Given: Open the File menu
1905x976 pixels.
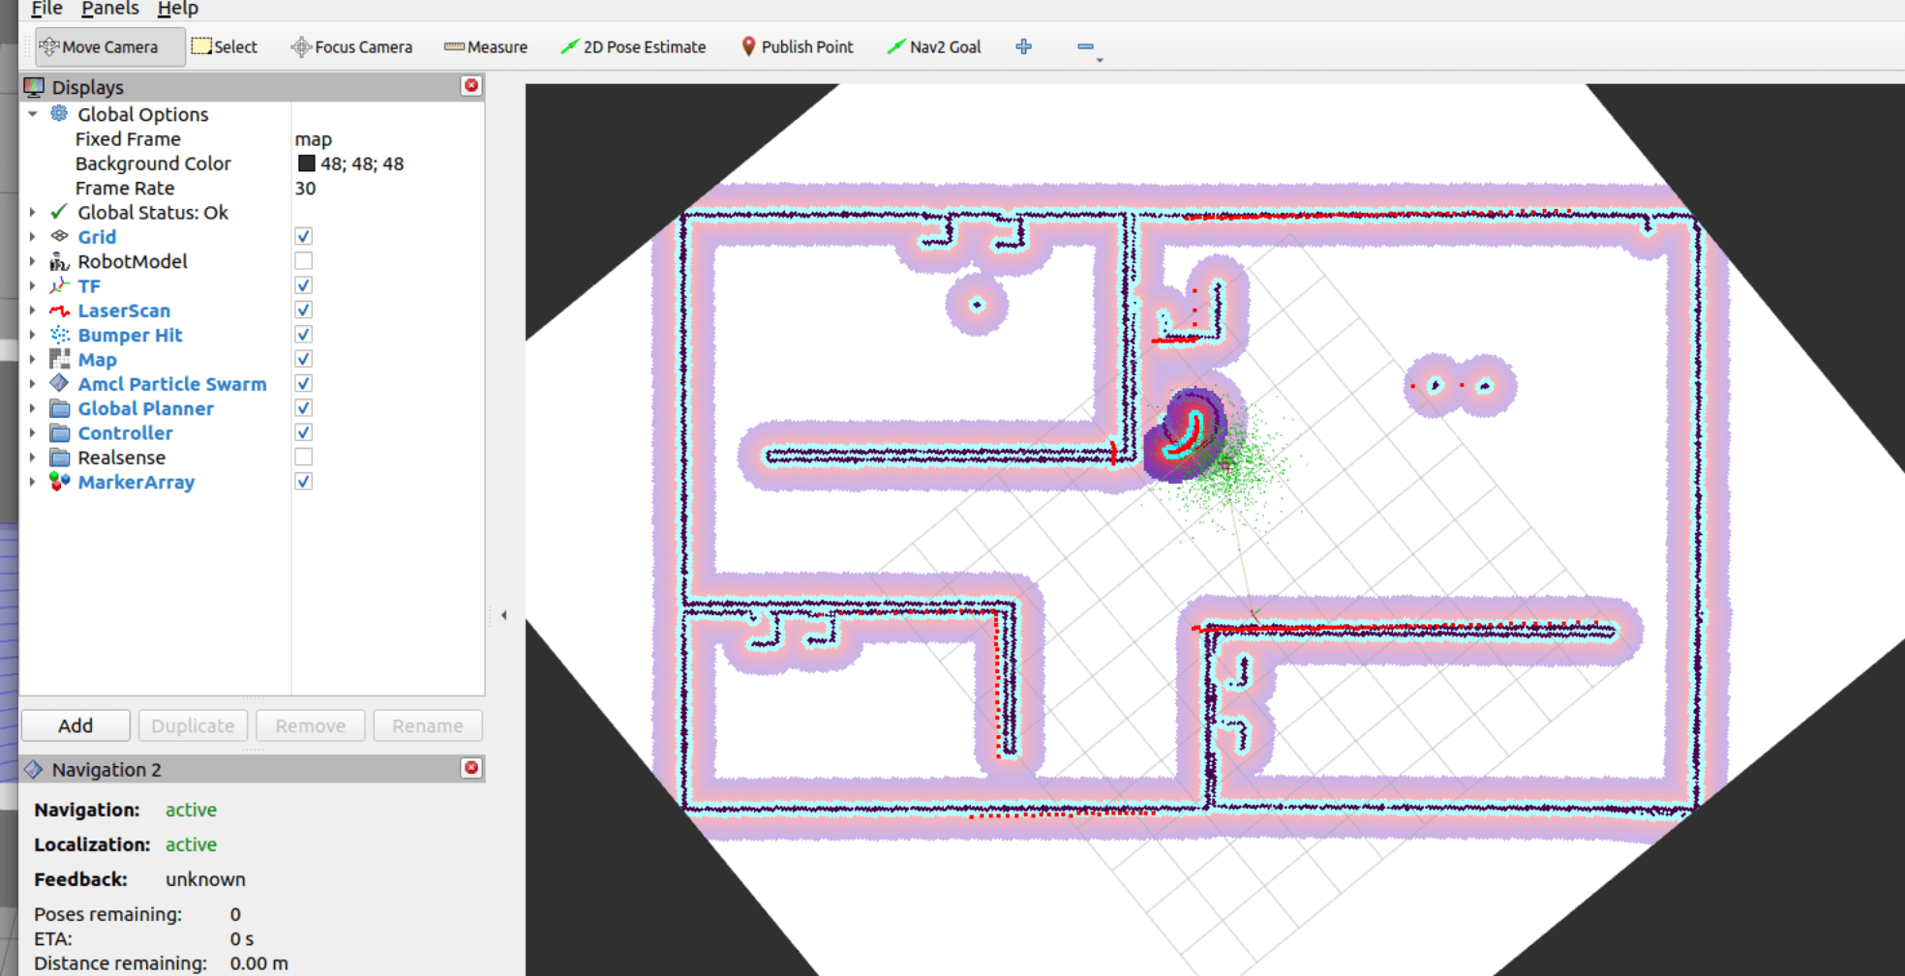Looking at the screenshot, I should click(46, 9).
